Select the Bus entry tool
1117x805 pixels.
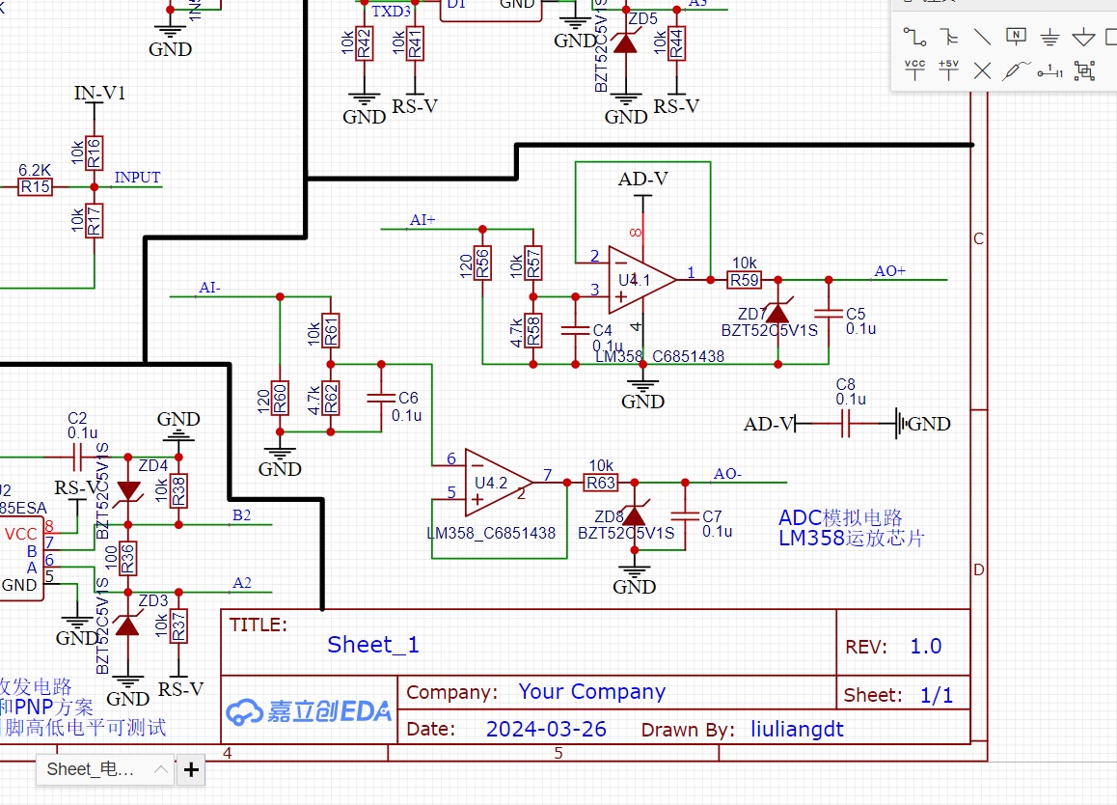click(x=948, y=37)
